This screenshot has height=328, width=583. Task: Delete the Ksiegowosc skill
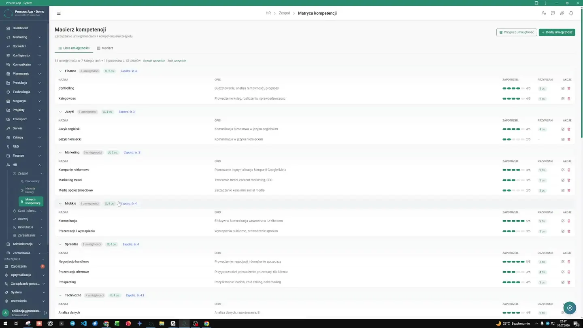click(569, 98)
